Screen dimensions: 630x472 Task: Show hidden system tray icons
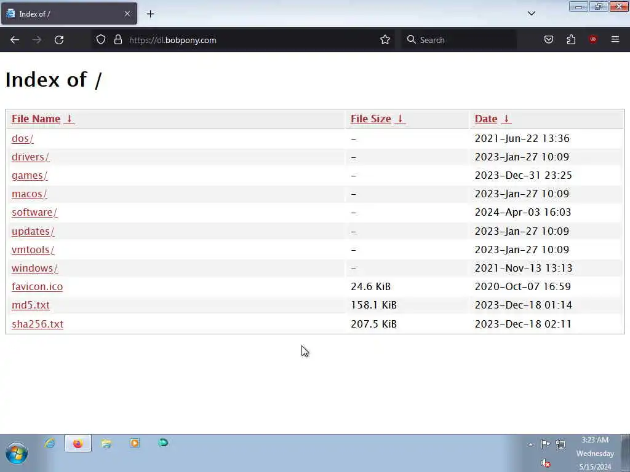pos(530,444)
